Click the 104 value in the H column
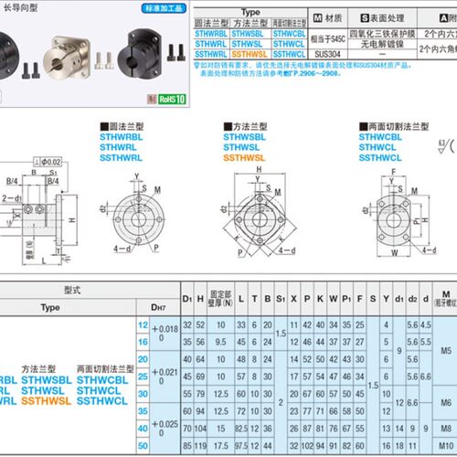Screen dimensions: 457x457 (x=200, y=429)
